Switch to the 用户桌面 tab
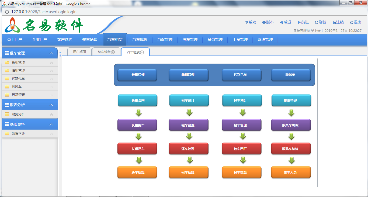 (79, 52)
